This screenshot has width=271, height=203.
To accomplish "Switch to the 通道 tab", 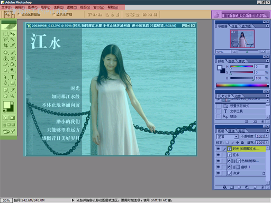I will click(231, 131).
